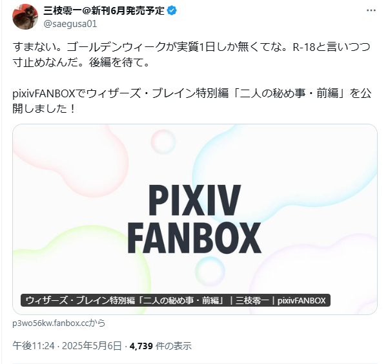Image resolution: width=388 pixels, height=364 pixels.
Task: Click the 後編を待て。 text line
Action: point(119,62)
